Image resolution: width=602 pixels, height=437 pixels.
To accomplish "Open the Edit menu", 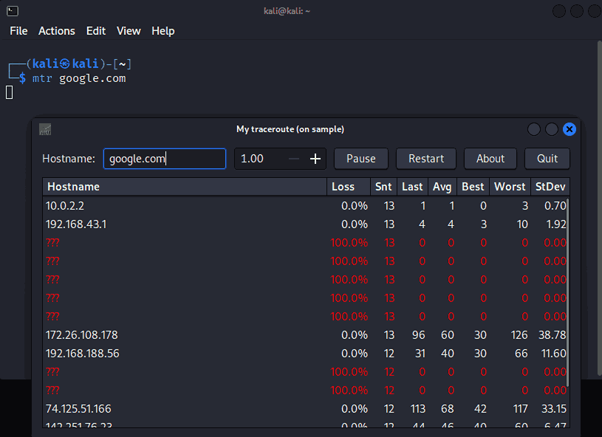I will [96, 31].
